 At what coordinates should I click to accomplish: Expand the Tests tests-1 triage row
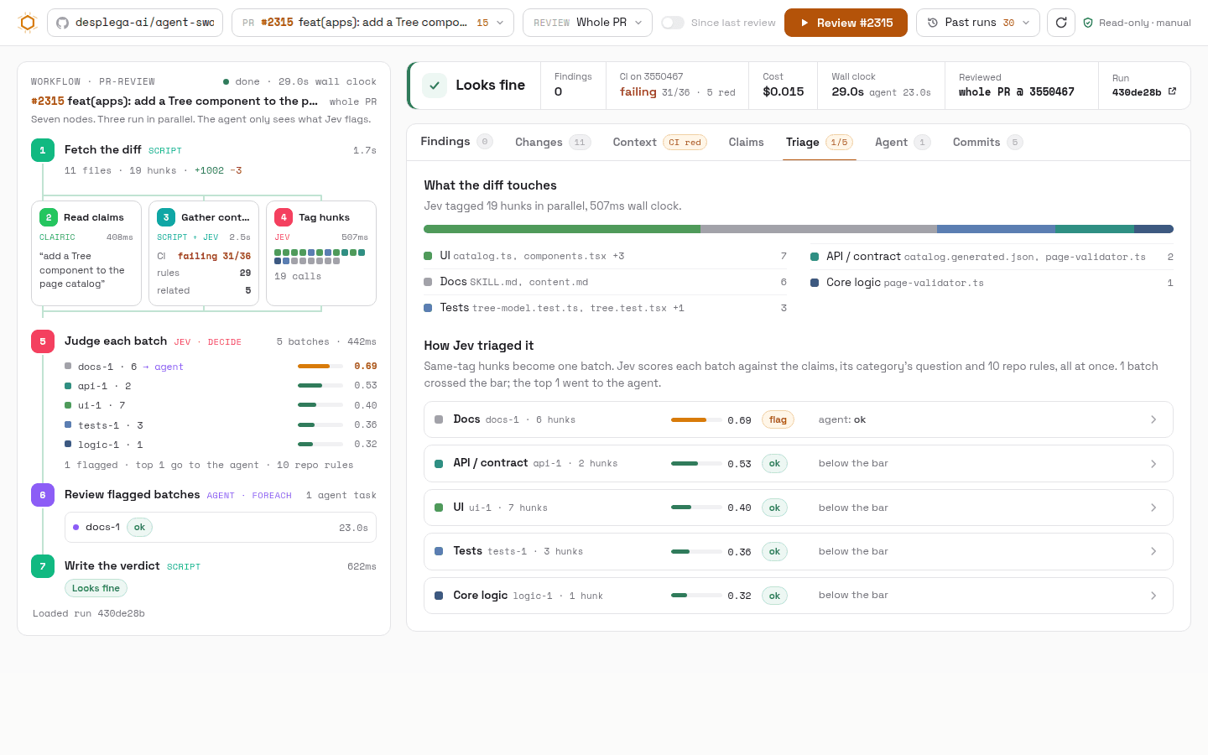[x=799, y=551]
